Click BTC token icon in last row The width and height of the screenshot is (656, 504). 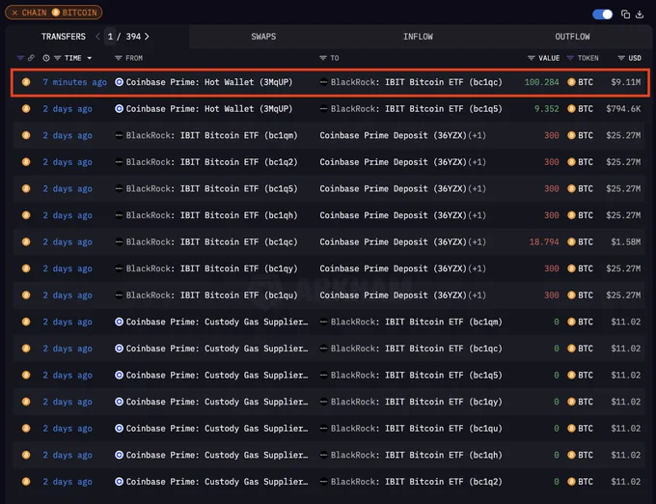(571, 482)
